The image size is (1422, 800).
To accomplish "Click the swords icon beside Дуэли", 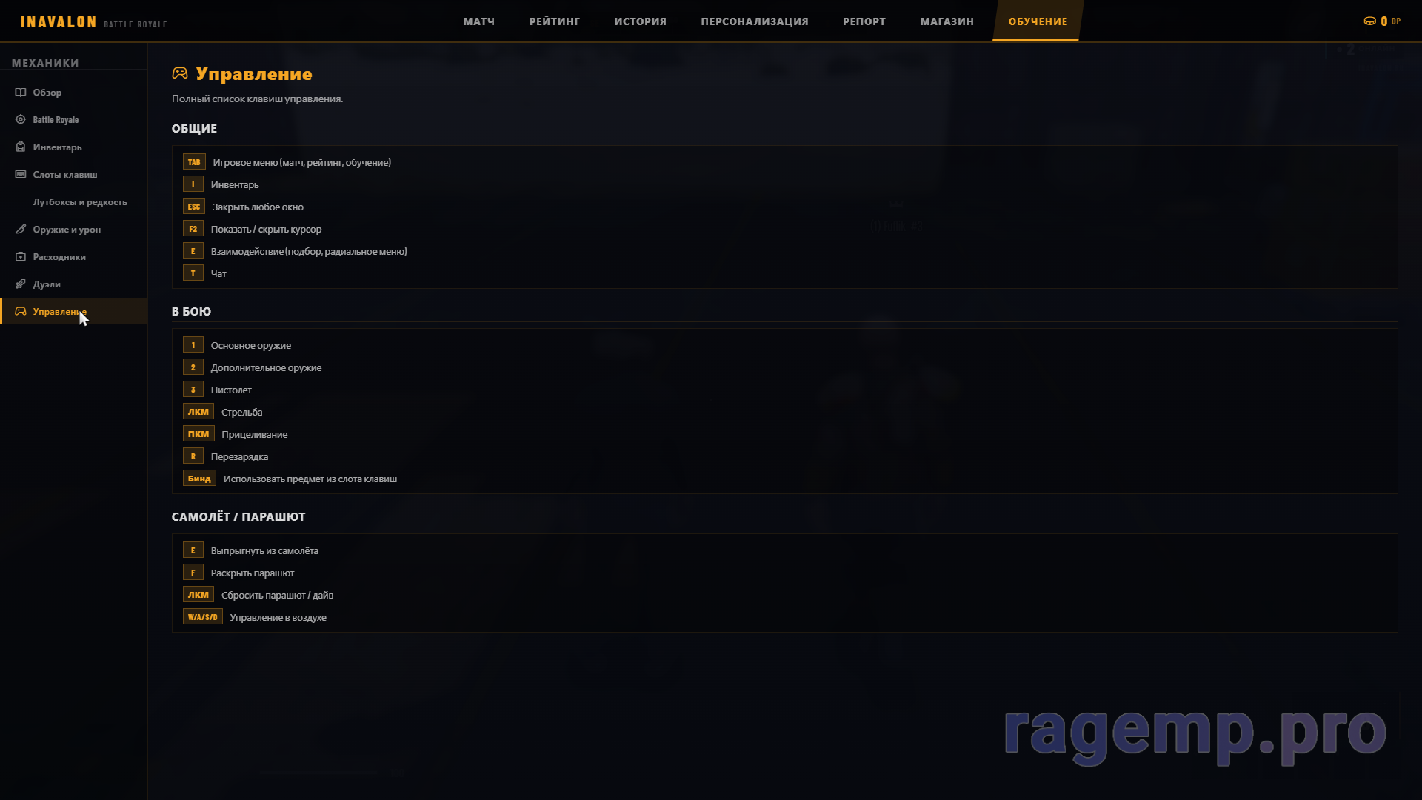I will tap(21, 284).
